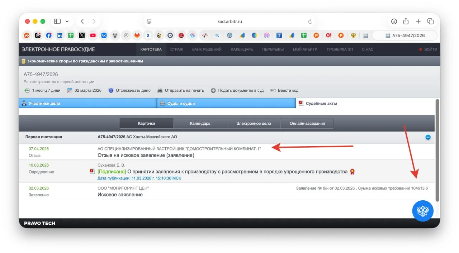Open the YouTube bookmark in favorites bar

[x=93, y=35]
